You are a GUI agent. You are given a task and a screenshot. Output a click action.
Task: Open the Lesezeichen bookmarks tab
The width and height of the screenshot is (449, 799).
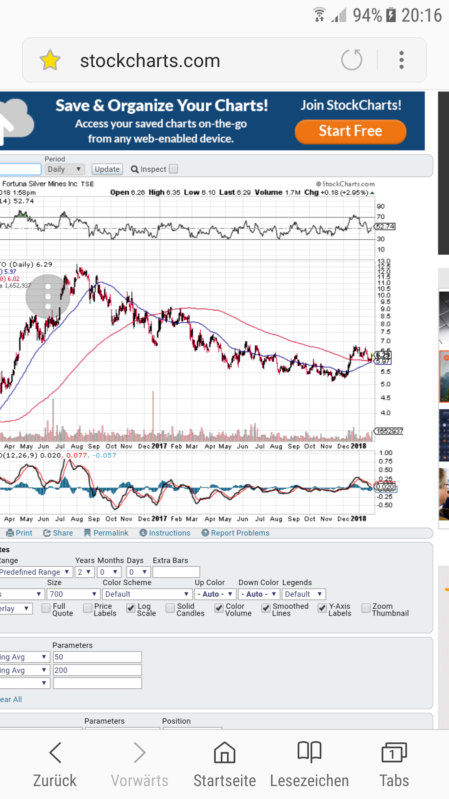(x=309, y=752)
